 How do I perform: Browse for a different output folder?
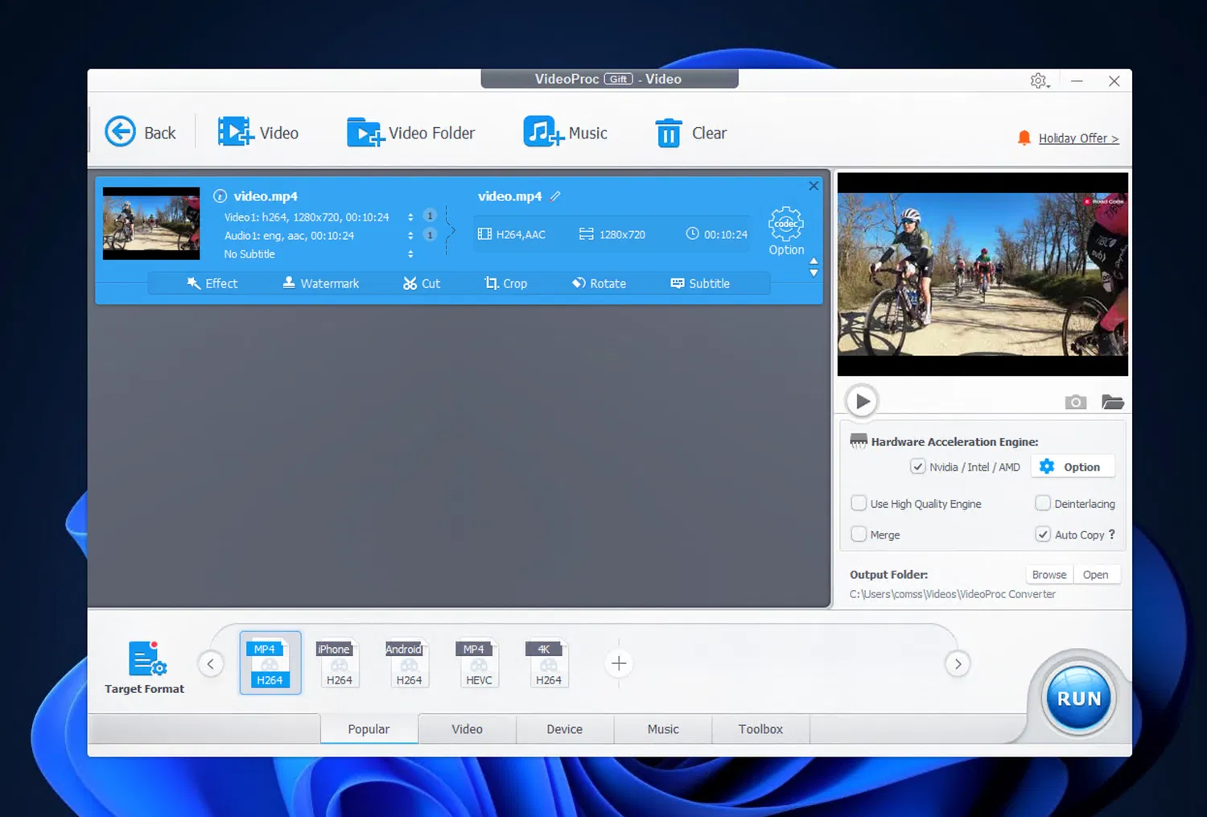point(1048,574)
